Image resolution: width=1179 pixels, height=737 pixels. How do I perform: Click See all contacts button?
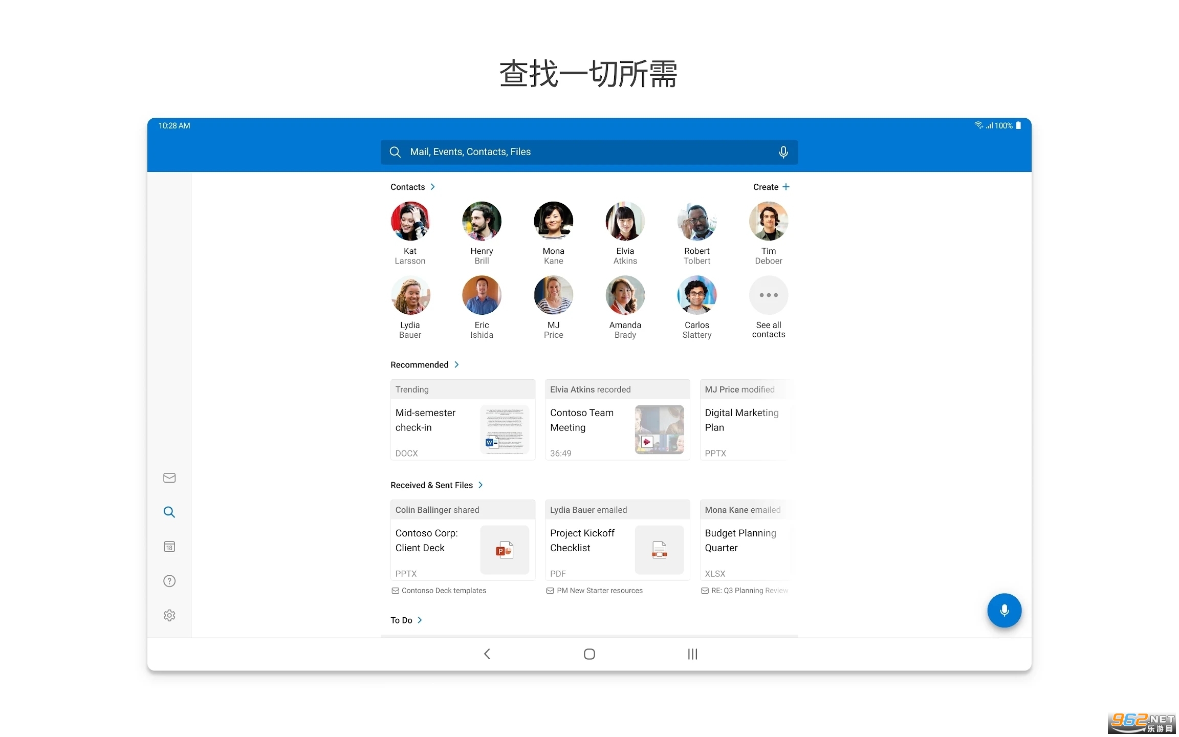point(768,307)
